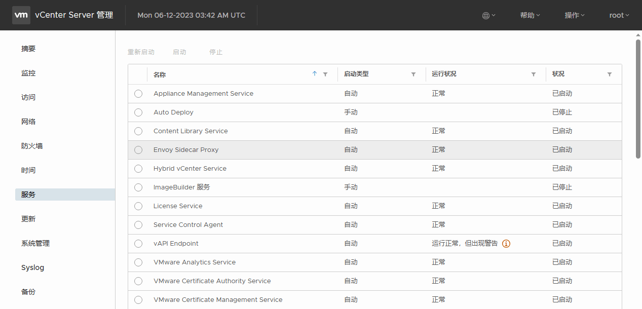Click the 重新启动 button
The image size is (642, 309).
pos(141,52)
